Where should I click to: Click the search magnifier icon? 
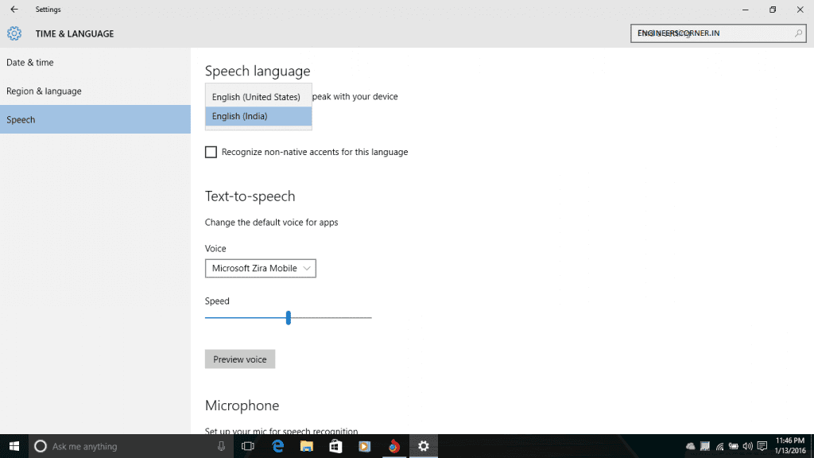pos(798,33)
